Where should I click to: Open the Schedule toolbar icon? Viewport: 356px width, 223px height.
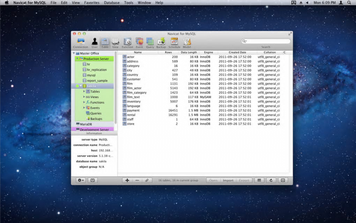174,42
